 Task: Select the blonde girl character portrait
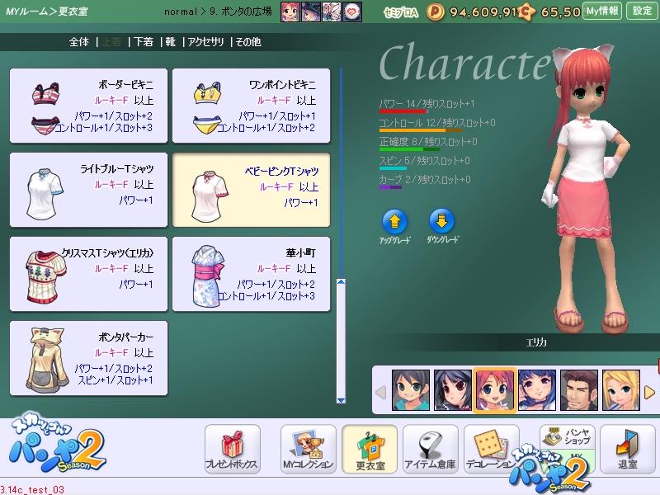[x=621, y=390]
